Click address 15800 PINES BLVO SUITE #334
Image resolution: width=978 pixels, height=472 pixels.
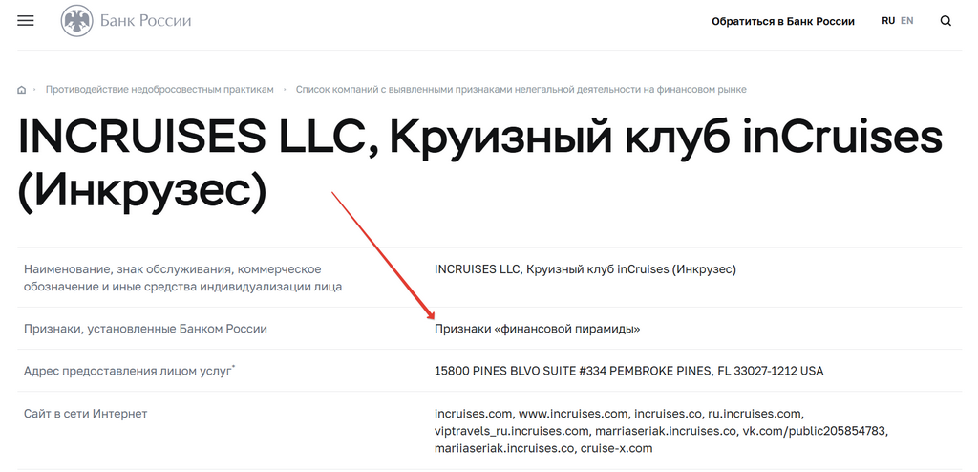(x=628, y=371)
